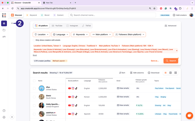Open the user avatar profile menu

pyautogui.click(x=191, y=15)
